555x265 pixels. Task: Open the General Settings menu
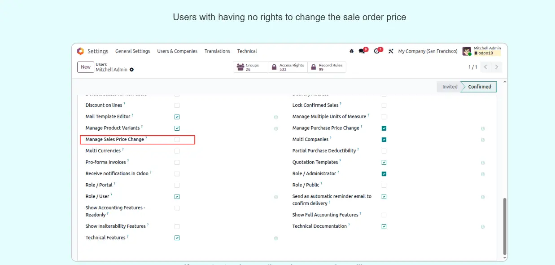click(x=132, y=51)
